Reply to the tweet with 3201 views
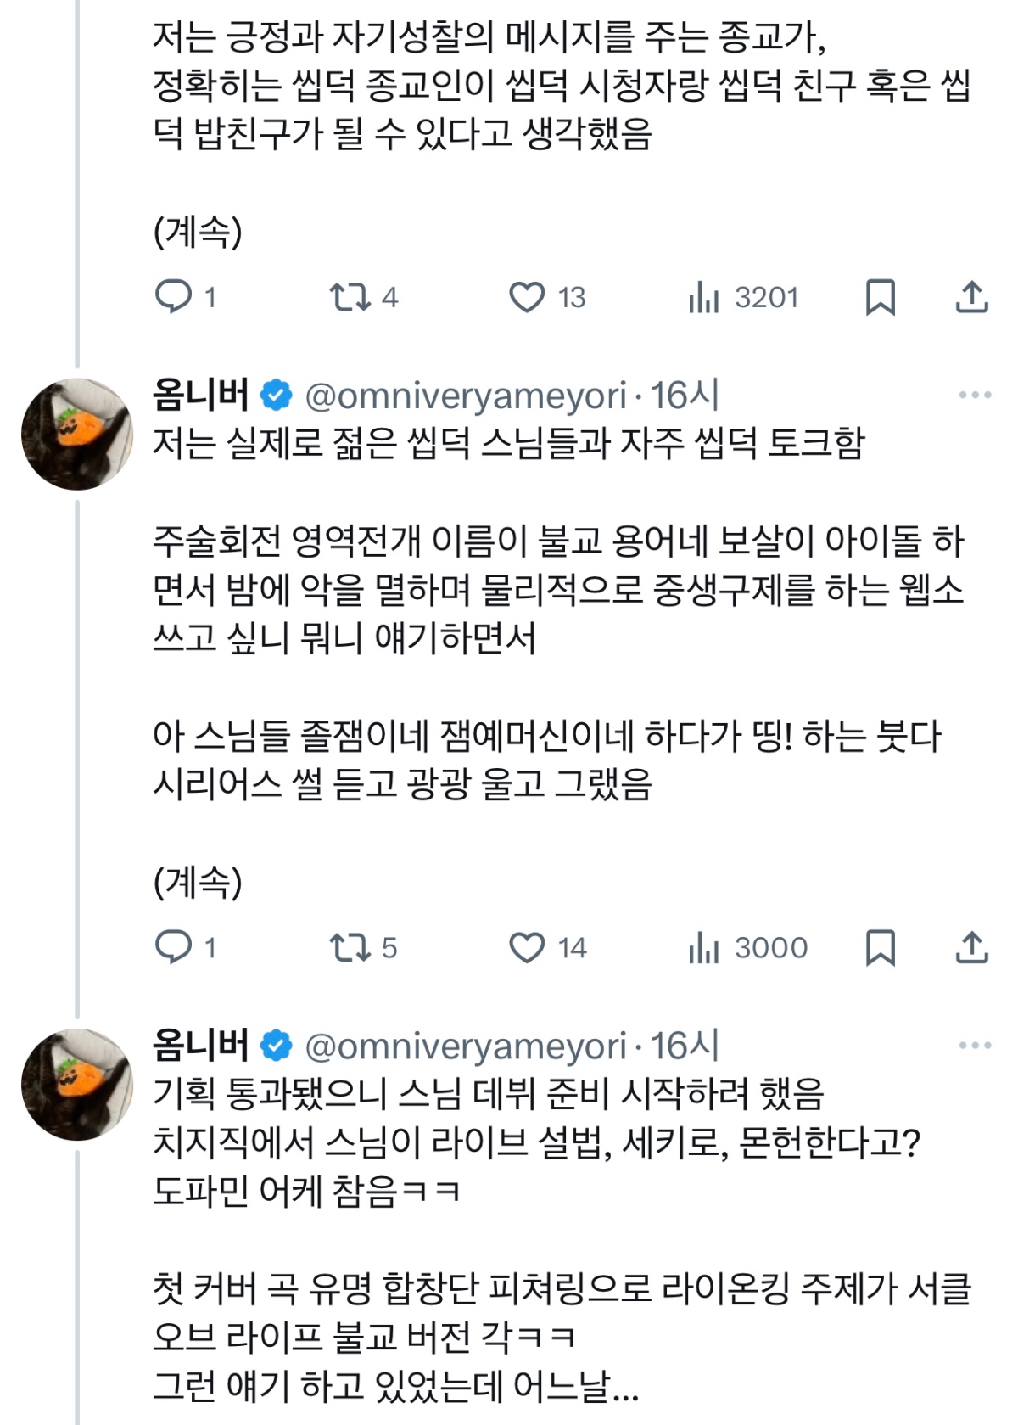 click(174, 297)
